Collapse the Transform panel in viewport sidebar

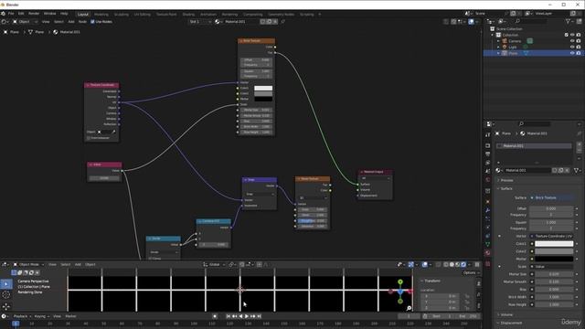[432, 281]
